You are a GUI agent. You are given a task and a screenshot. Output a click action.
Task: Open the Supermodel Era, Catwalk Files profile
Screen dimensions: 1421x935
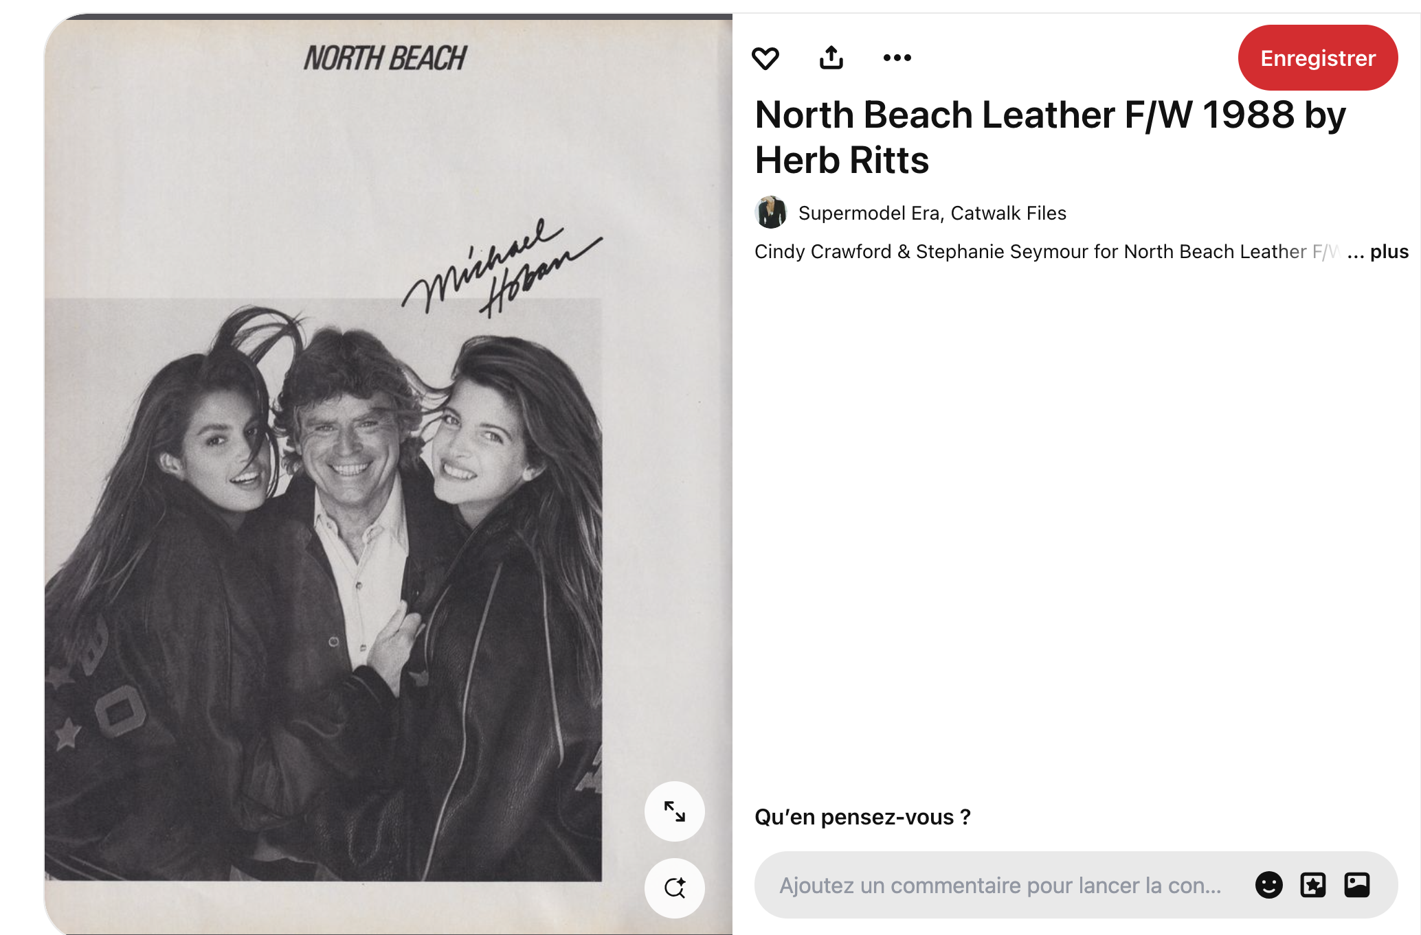pyautogui.click(x=932, y=213)
